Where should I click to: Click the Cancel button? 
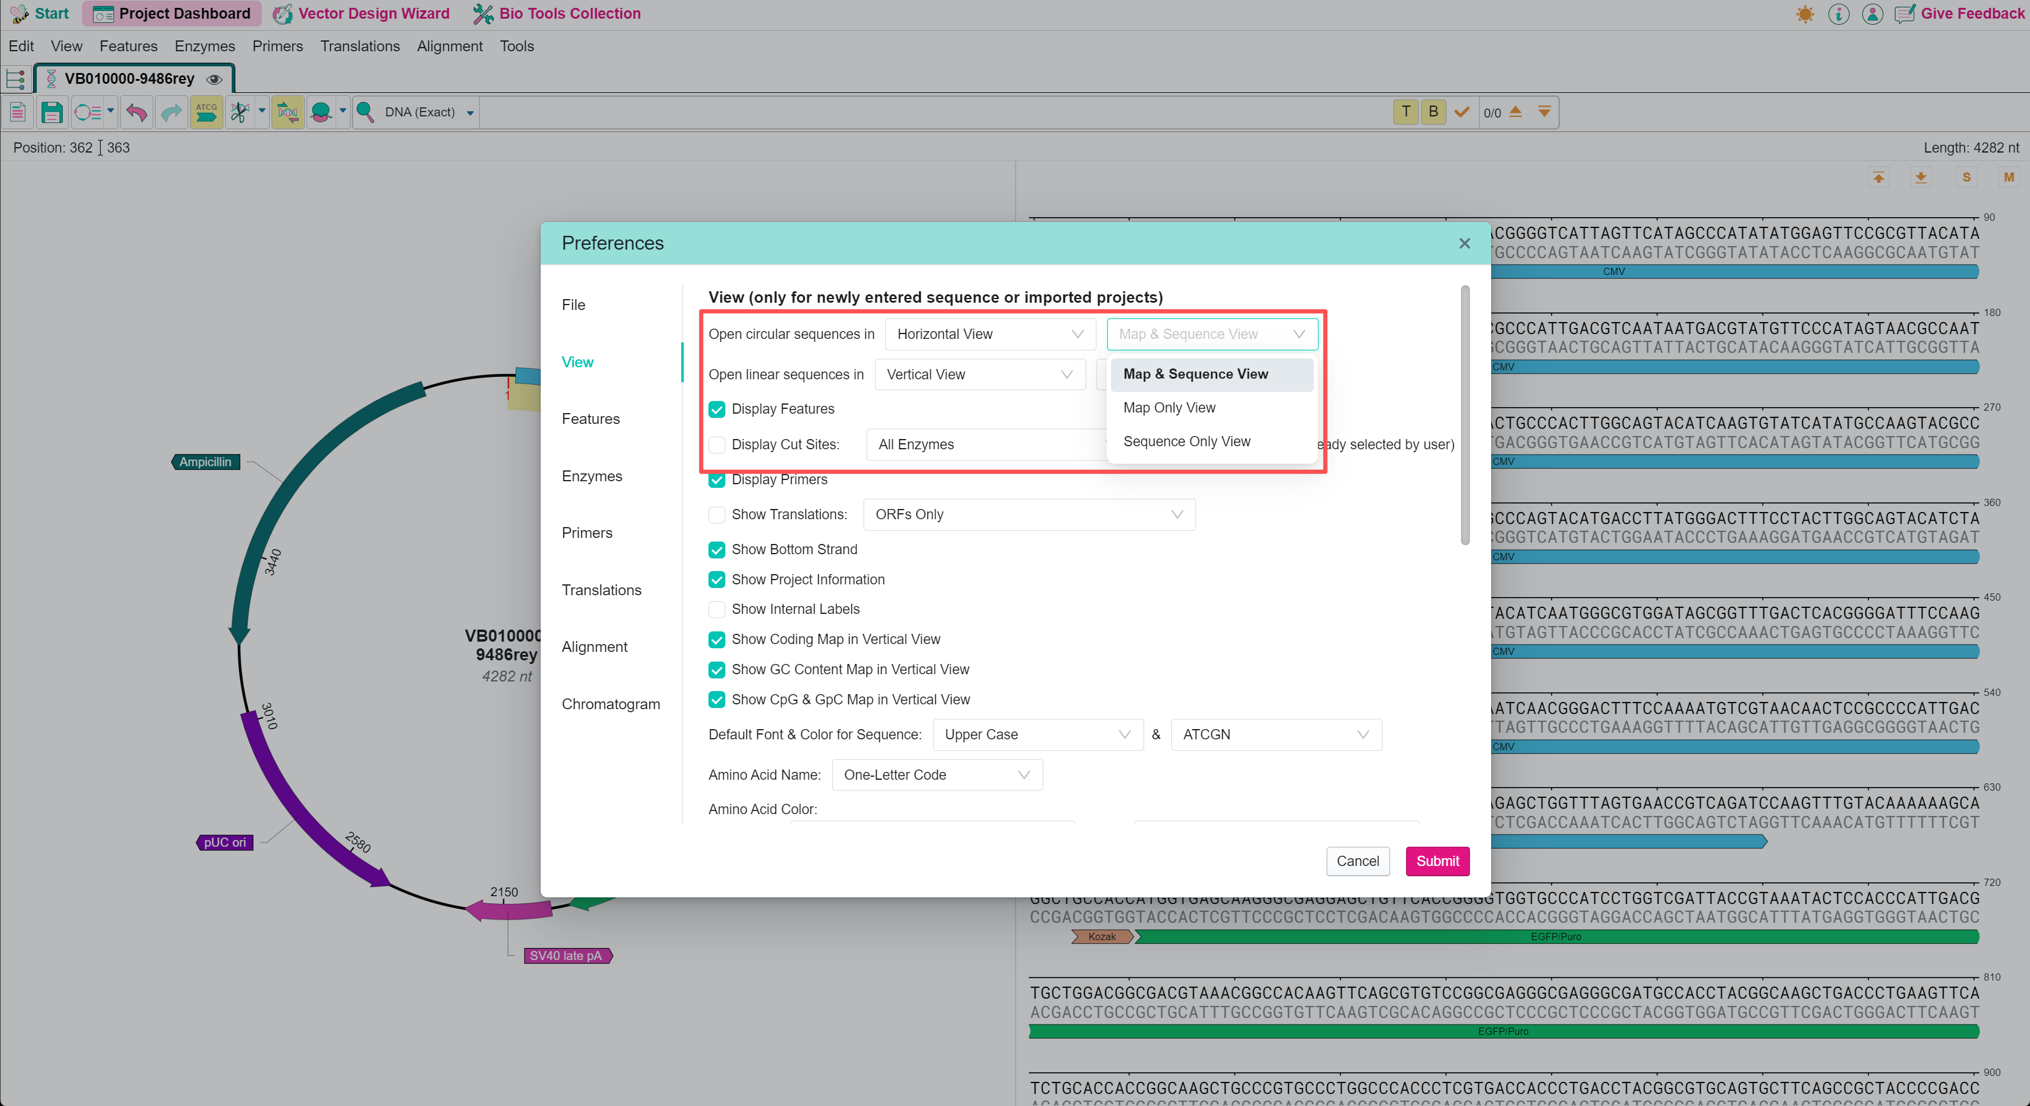click(x=1357, y=861)
